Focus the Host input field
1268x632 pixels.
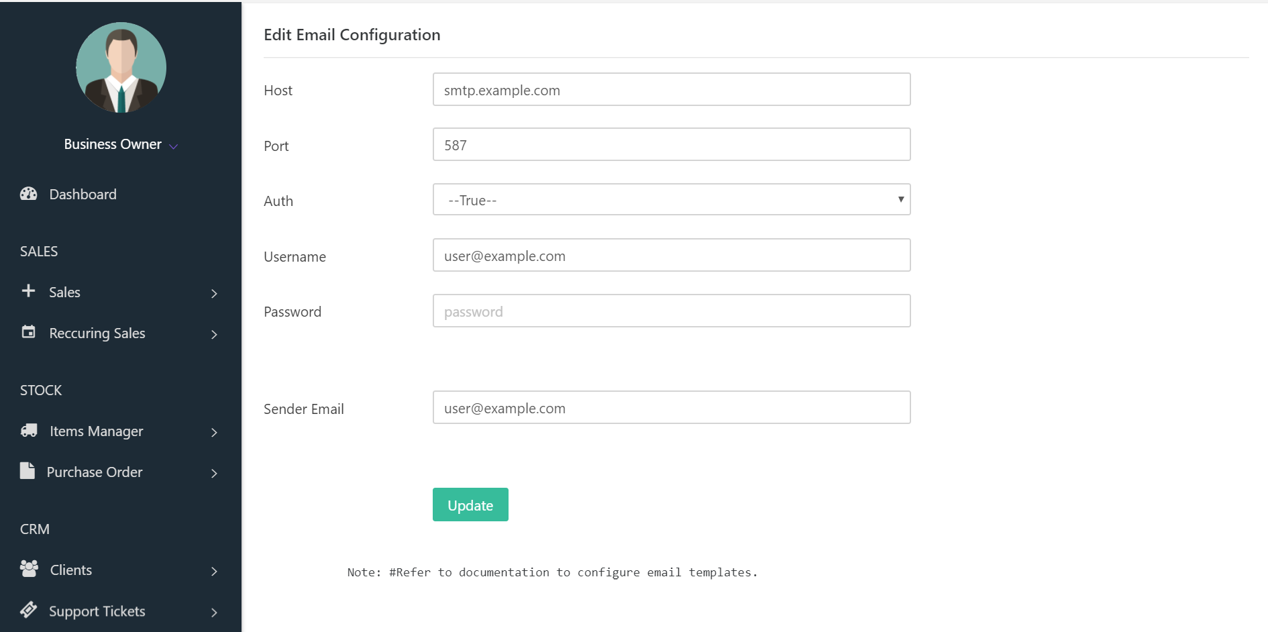point(671,90)
